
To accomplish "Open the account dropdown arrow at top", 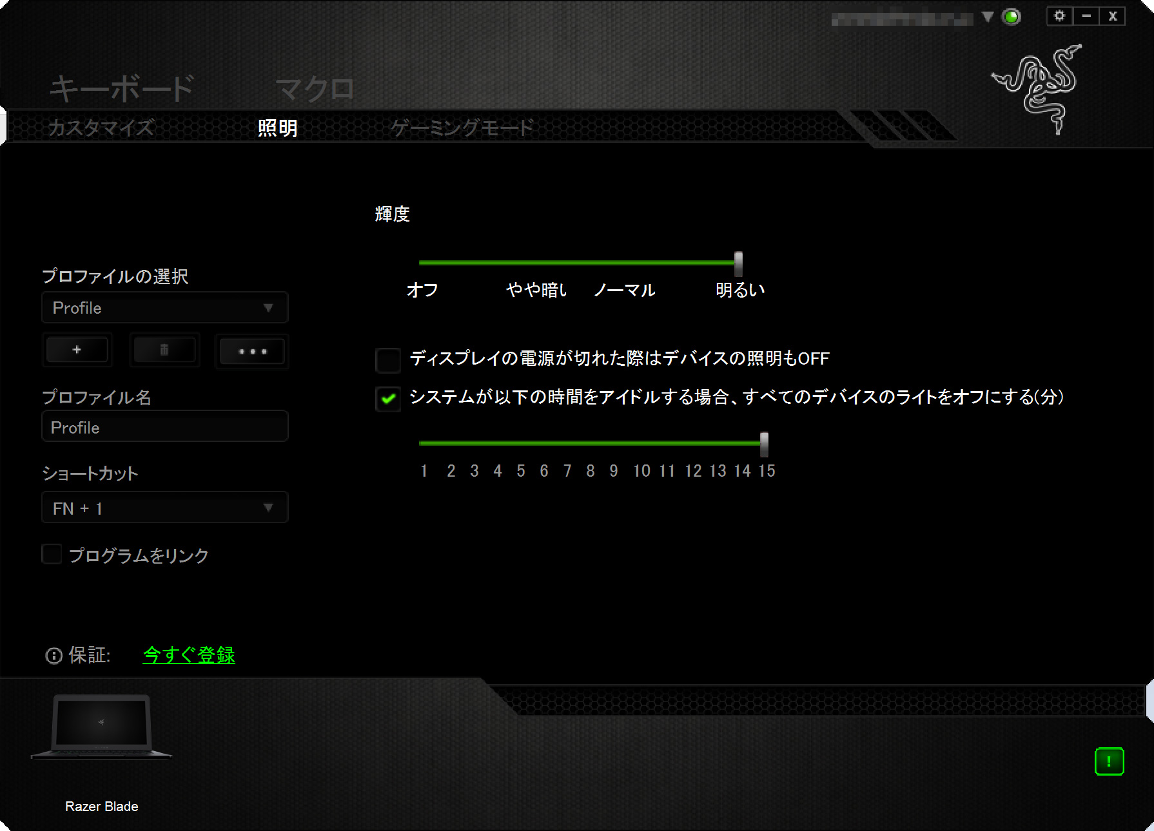I will tap(987, 17).
